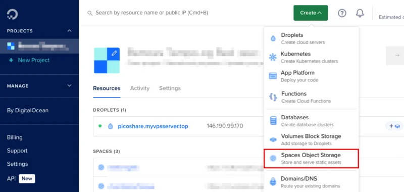Click the first Spaces bucket icon
The image size is (404, 192).
coord(101,167)
